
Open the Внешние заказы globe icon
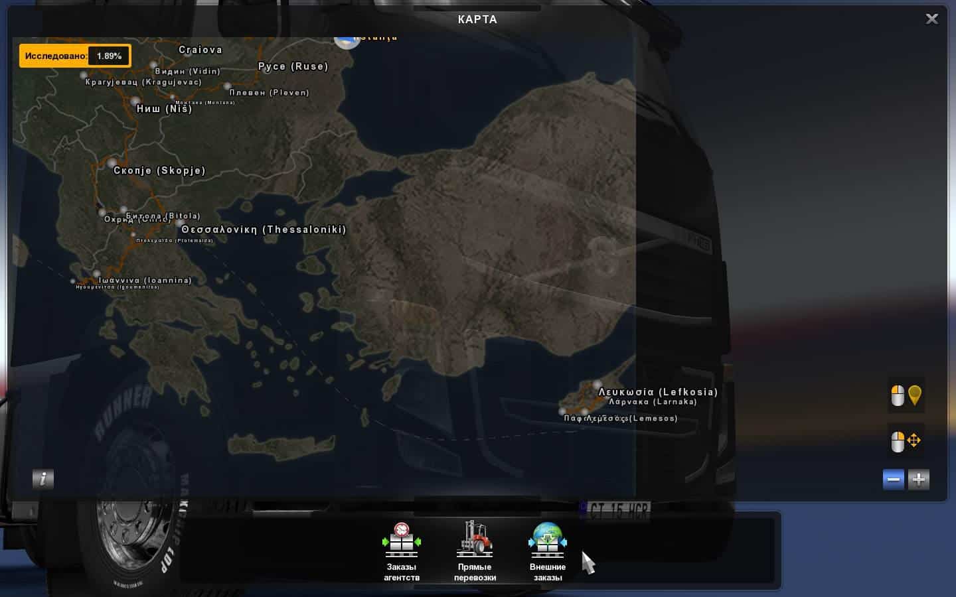pyautogui.click(x=547, y=541)
